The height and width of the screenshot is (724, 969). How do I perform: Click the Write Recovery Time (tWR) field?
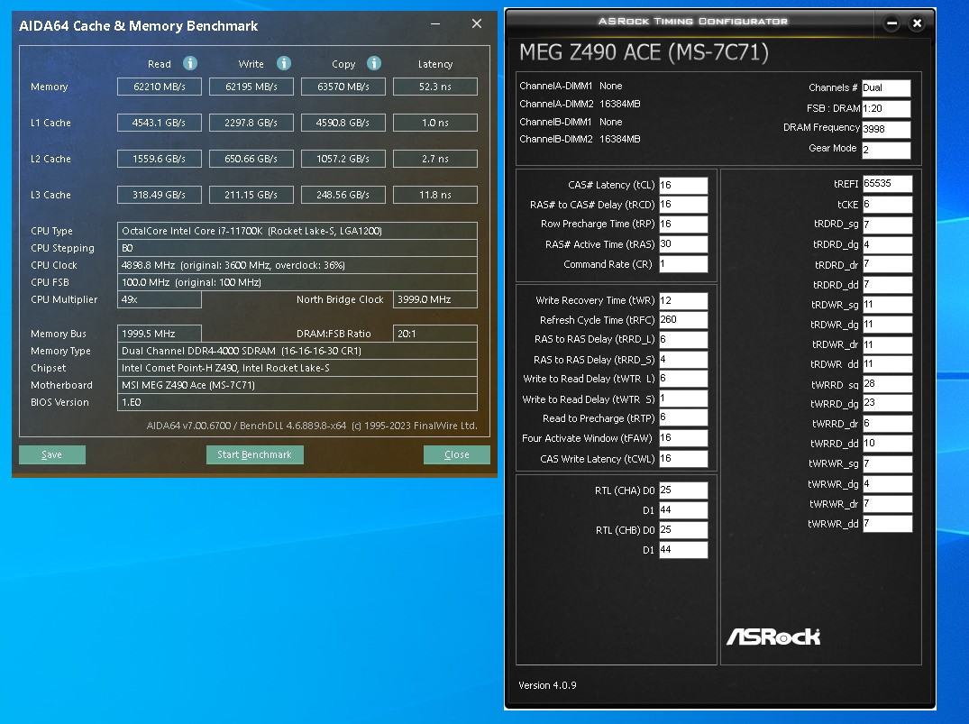click(x=683, y=300)
